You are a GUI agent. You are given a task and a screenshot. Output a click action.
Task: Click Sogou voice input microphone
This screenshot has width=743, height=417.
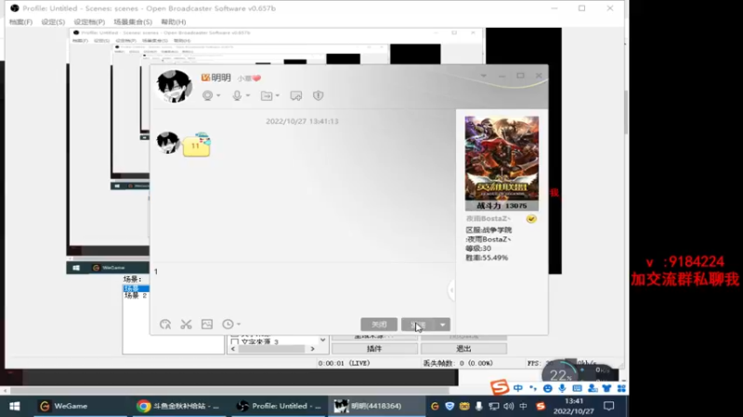pos(563,388)
